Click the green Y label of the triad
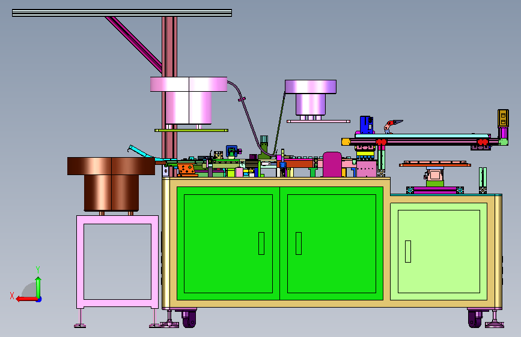This screenshot has width=521, height=337. 38,269
